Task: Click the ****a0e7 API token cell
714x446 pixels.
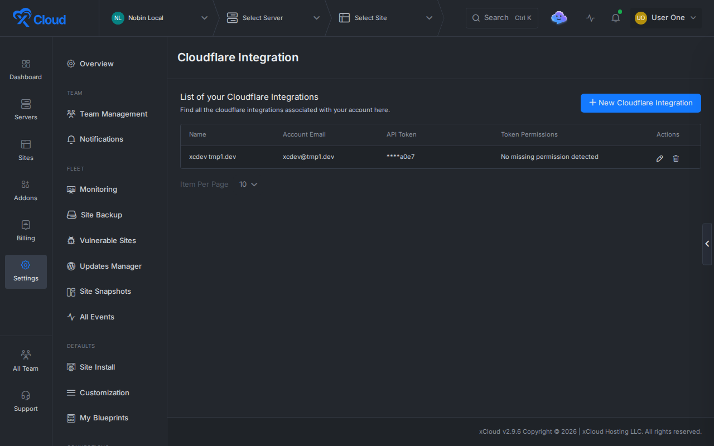Action: (401, 157)
